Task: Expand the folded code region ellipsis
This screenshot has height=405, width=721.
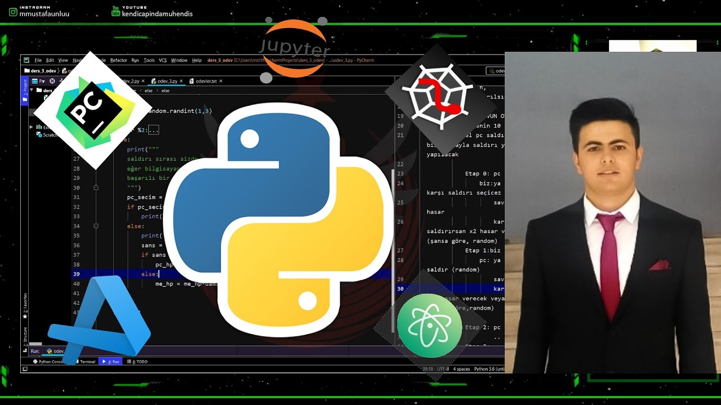Action: tap(153, 130)
